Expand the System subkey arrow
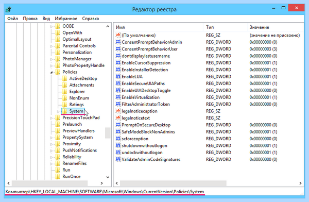The width and height of the screenshot is (309, 202). point(58,111)
